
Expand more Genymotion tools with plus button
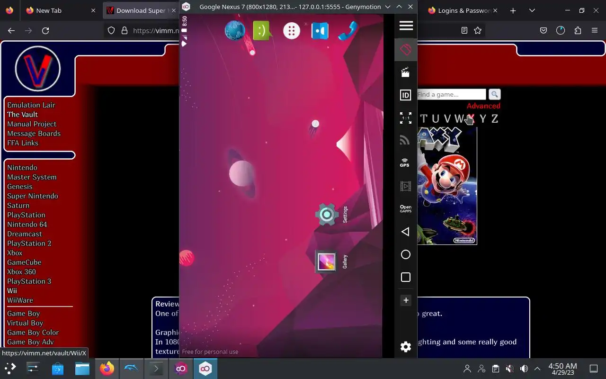pos(406,300)
